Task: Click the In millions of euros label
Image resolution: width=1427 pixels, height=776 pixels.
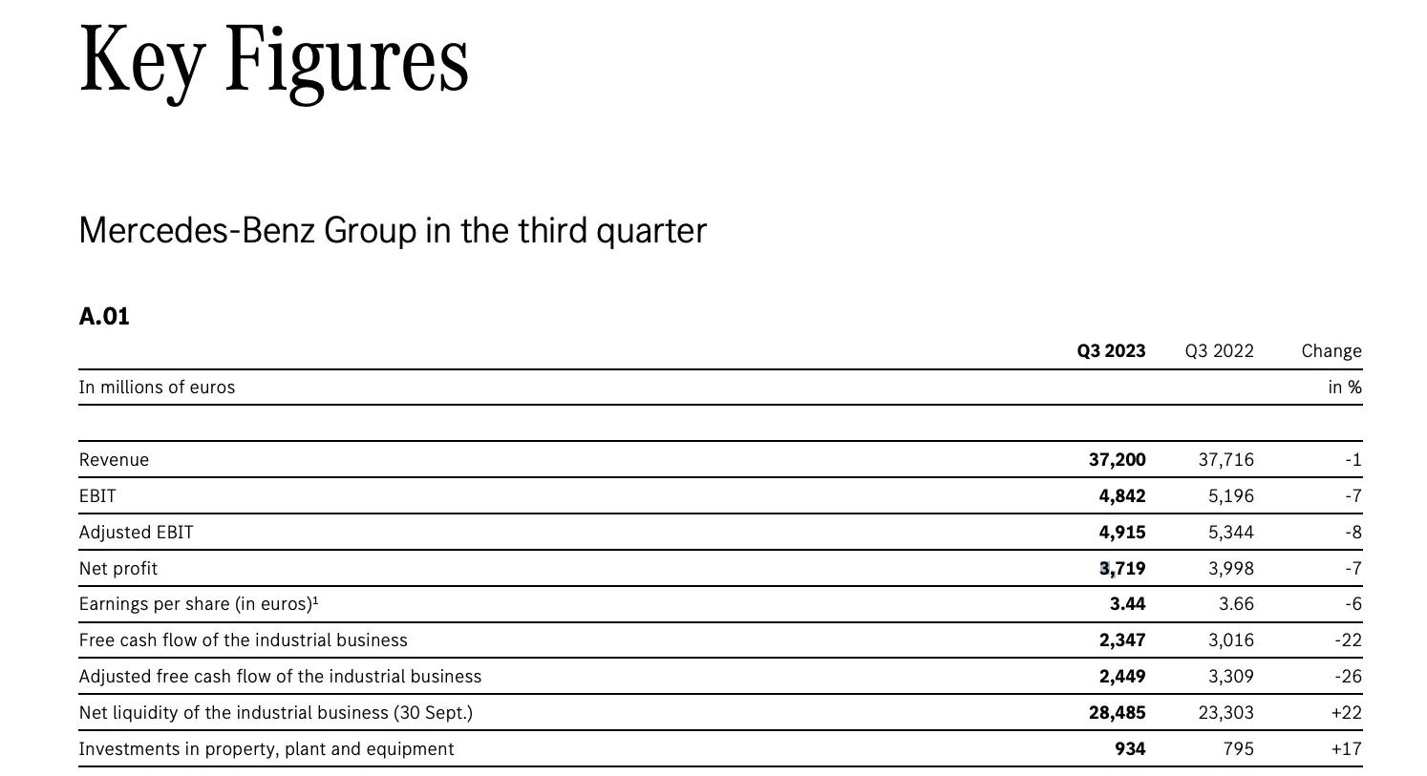Action: point(157,388)
